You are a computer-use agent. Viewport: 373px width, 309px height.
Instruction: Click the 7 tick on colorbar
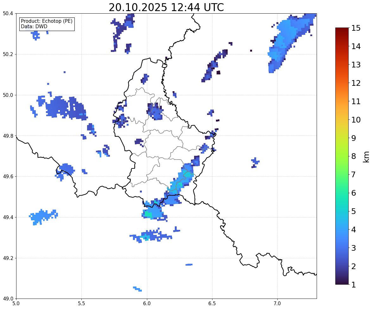354,174
